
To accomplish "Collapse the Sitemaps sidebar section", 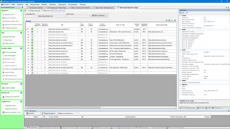I will click(21, 84).
